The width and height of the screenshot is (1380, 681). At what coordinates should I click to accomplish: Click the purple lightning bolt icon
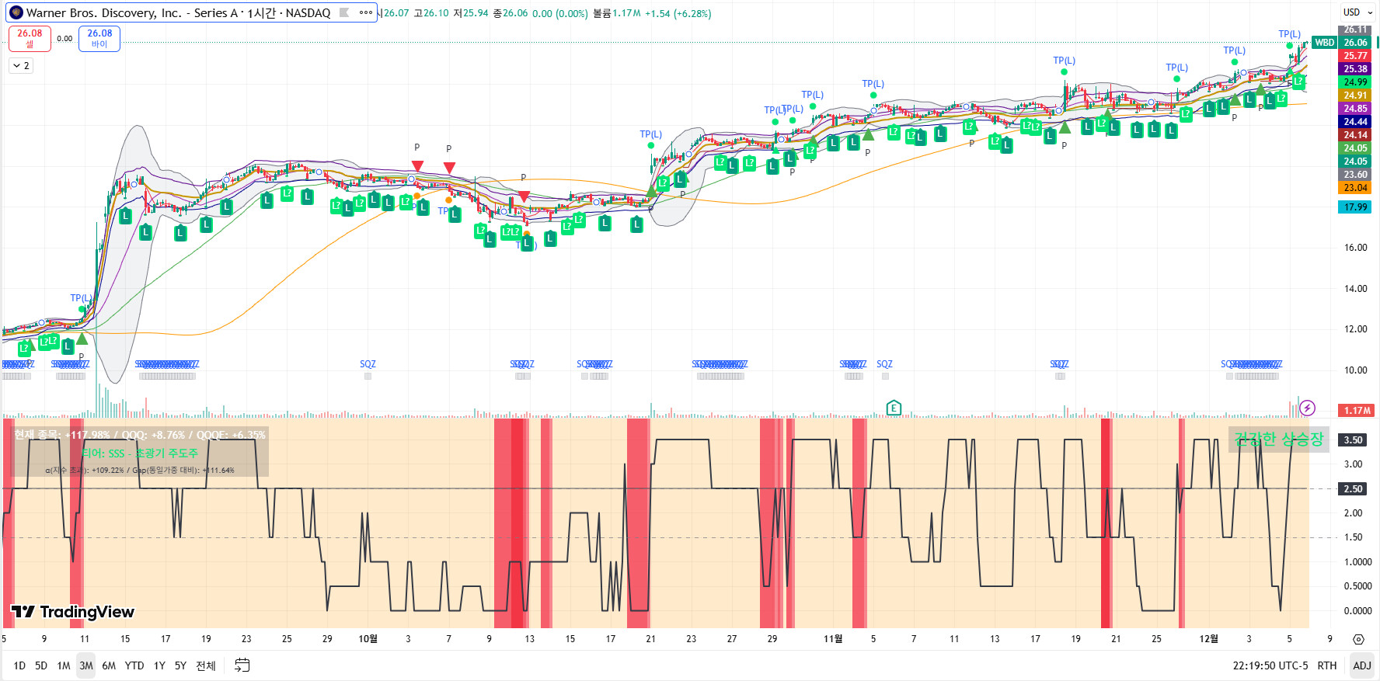(1308, 408)
